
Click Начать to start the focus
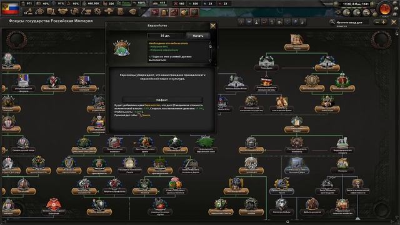click(198, 36)
